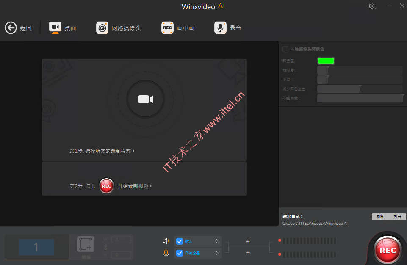Adjust the 减少颜色溢出 slider
The height and width of the screenshot is (265, 407).
click(360, 89)
